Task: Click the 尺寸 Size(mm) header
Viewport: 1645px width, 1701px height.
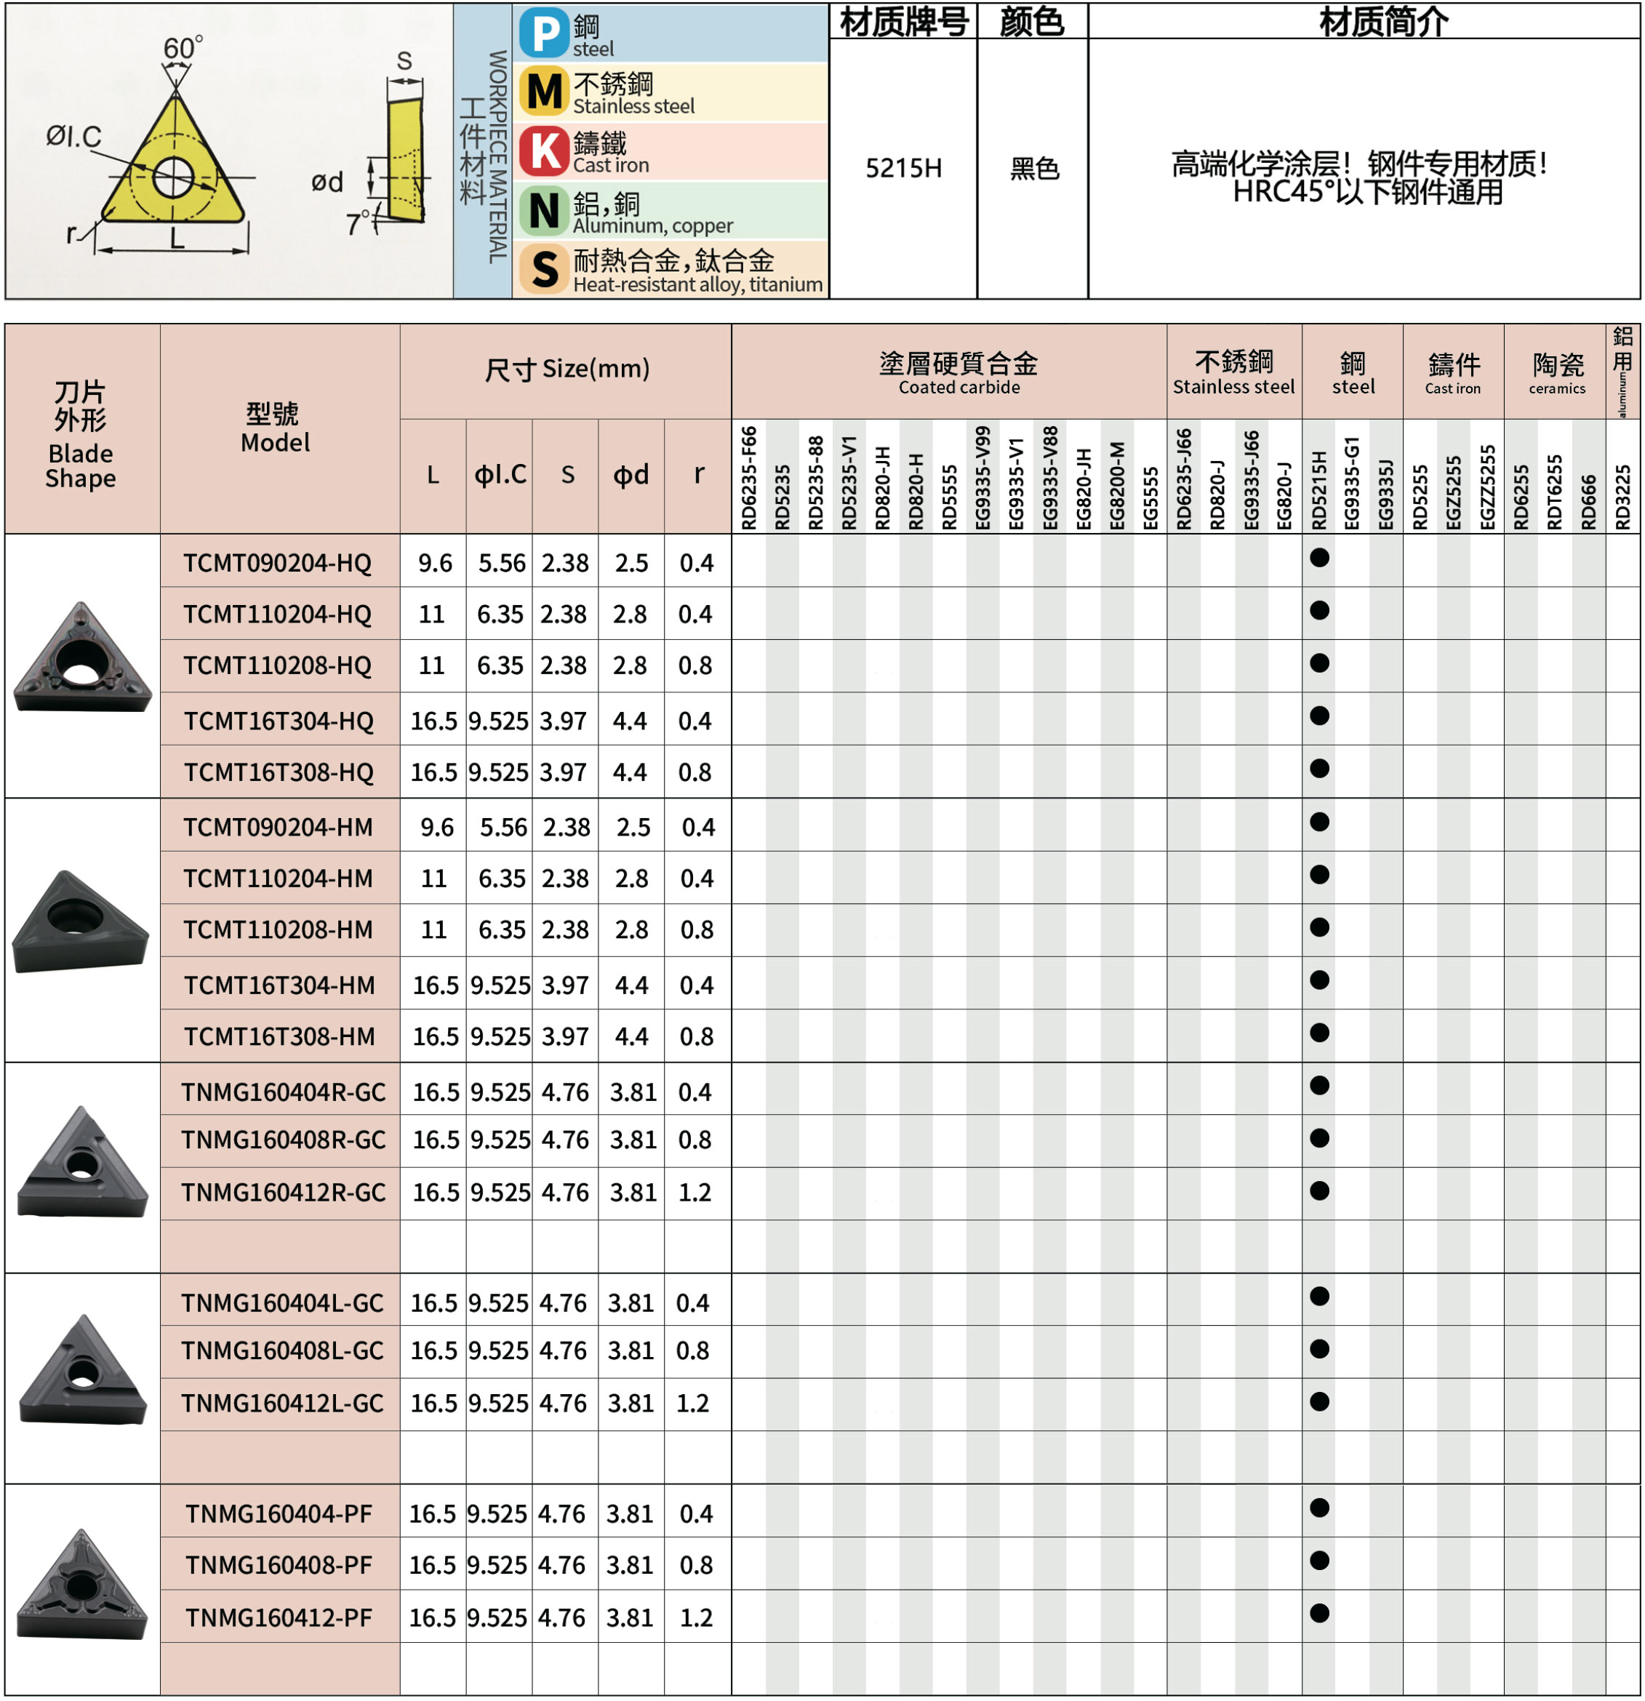Action: point(566,371)
